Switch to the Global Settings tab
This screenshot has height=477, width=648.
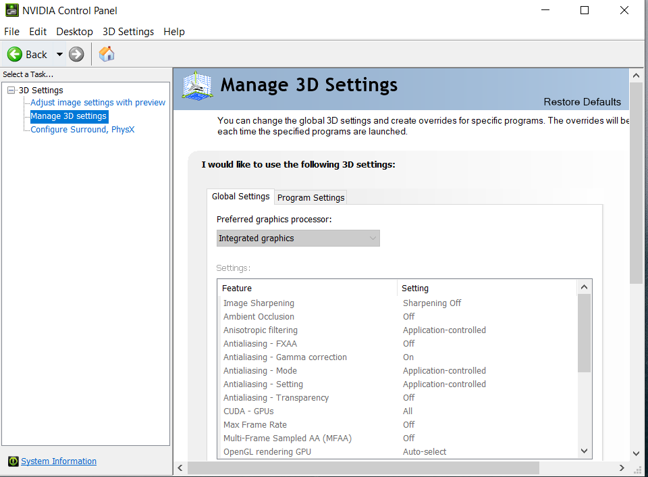(240, 197)
